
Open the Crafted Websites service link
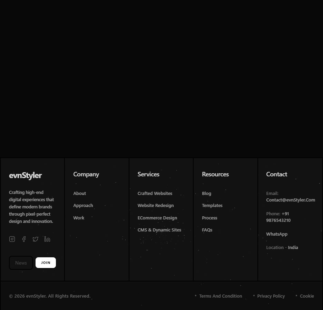tap(155, 194)
